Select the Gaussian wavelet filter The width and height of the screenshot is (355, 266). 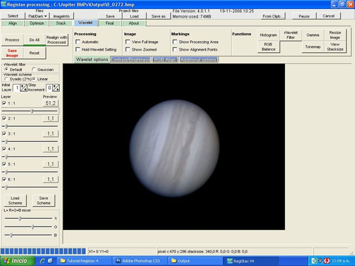[34, 69]
